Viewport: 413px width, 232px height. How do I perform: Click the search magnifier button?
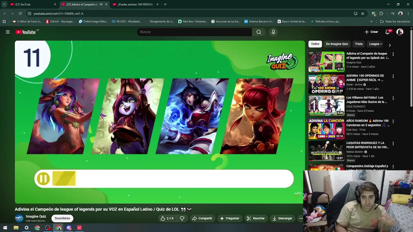(x=259, y=32)
